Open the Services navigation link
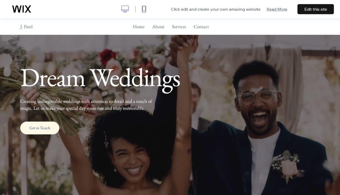This screenshot has height=195, width=340. (x=179, y=27)
